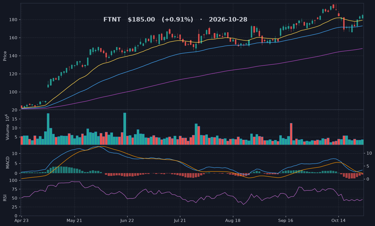375x226 pixels.
Task: Click the tallest volume bar near Jun 22
Action: point(125,129)
